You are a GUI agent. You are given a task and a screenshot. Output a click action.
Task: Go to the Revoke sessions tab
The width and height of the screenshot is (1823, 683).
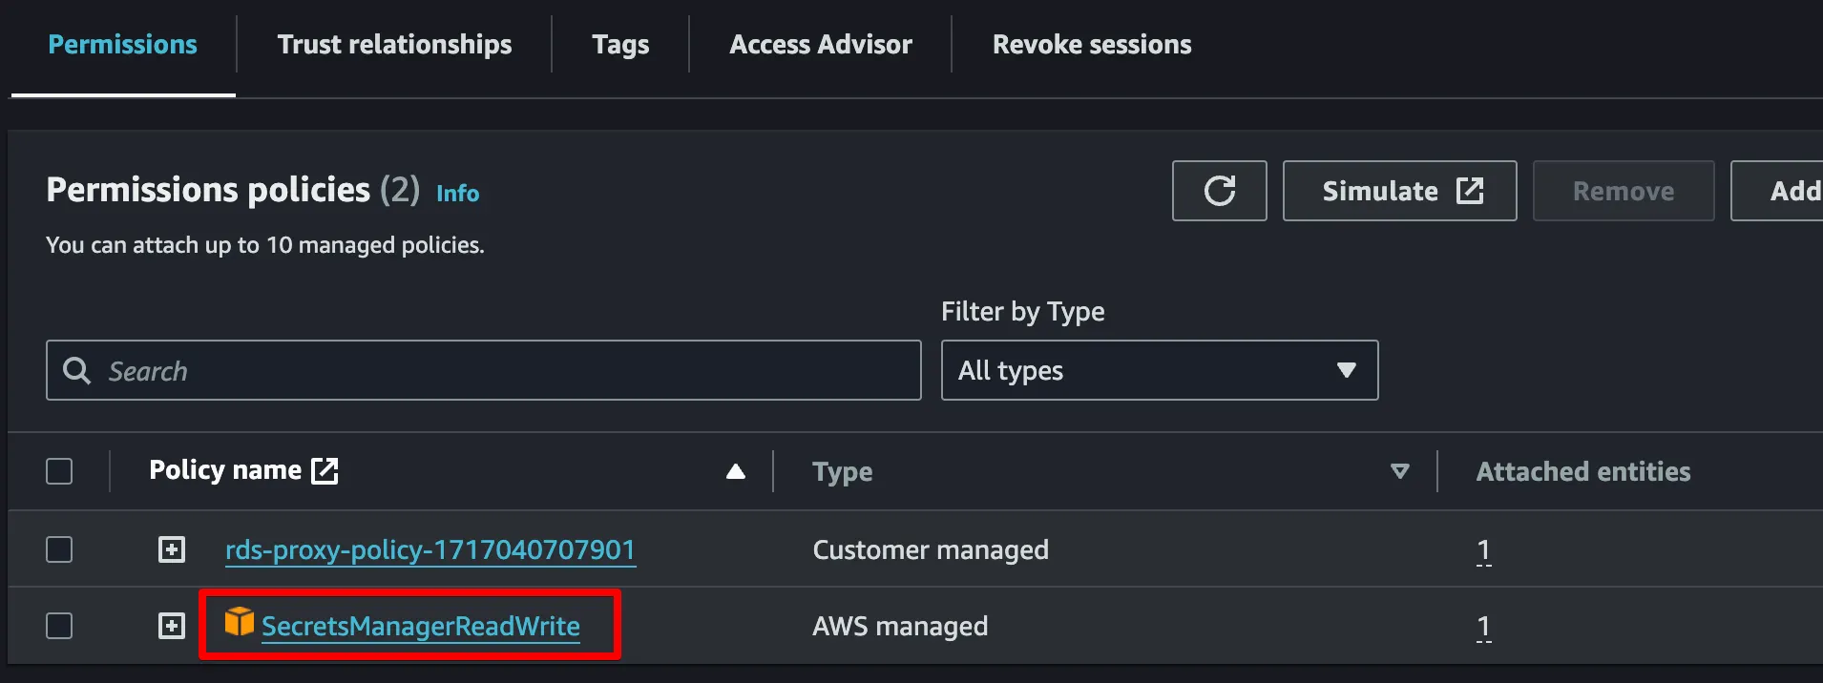[1092, 45]
